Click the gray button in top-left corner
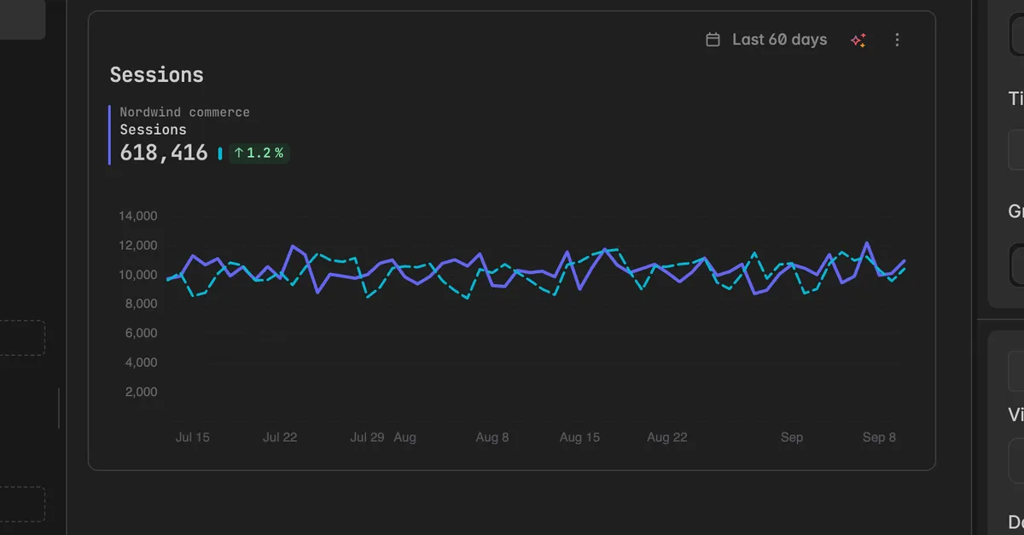 (22, 20)
